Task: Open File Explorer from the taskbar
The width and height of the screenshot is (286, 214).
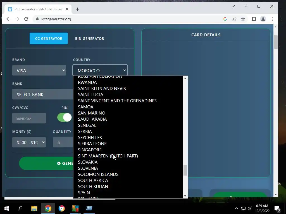Action: click(x=34, y=208)
